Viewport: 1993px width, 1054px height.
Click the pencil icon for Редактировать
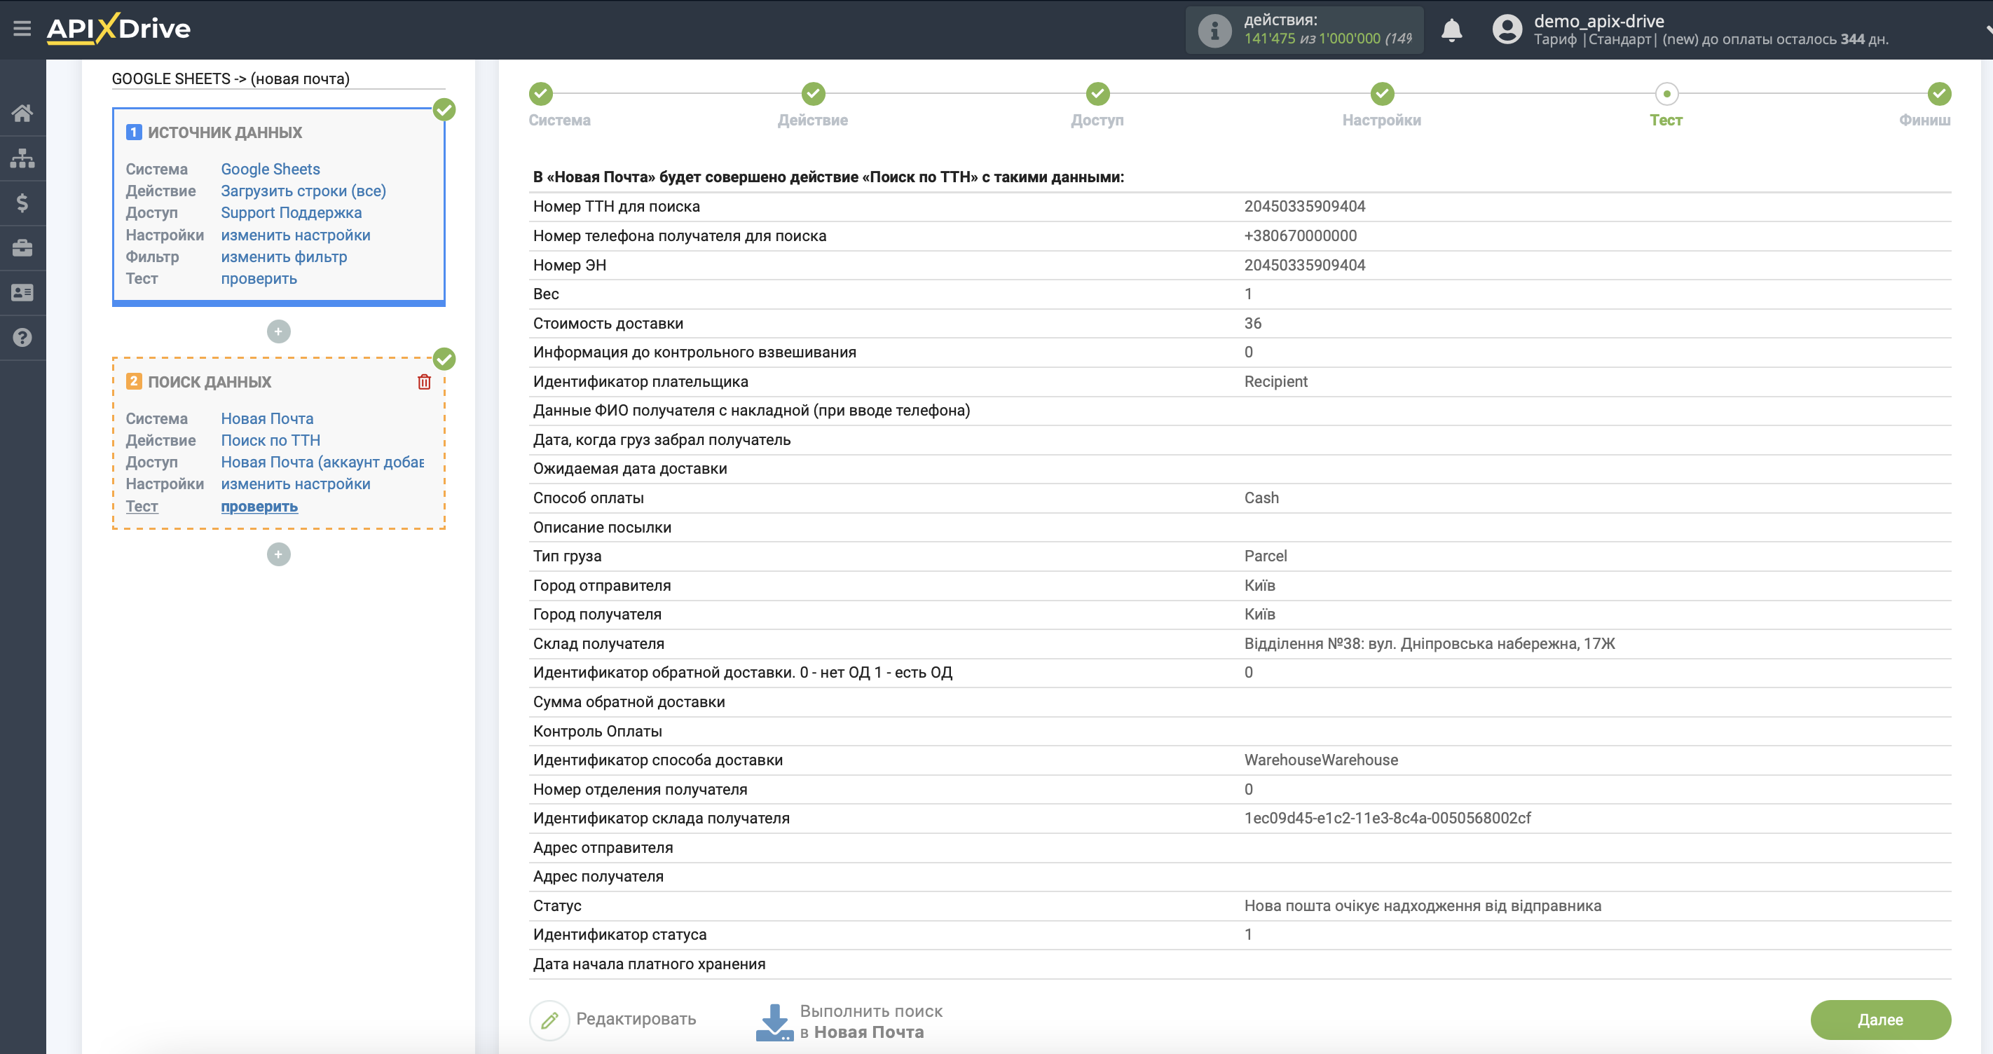coord(549,1020)
